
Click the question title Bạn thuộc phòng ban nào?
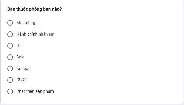pos(35,9)
